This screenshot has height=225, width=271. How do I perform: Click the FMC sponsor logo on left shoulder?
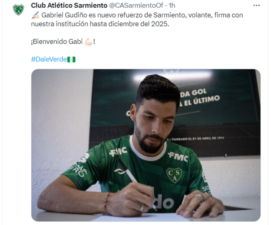click(118, 151)
